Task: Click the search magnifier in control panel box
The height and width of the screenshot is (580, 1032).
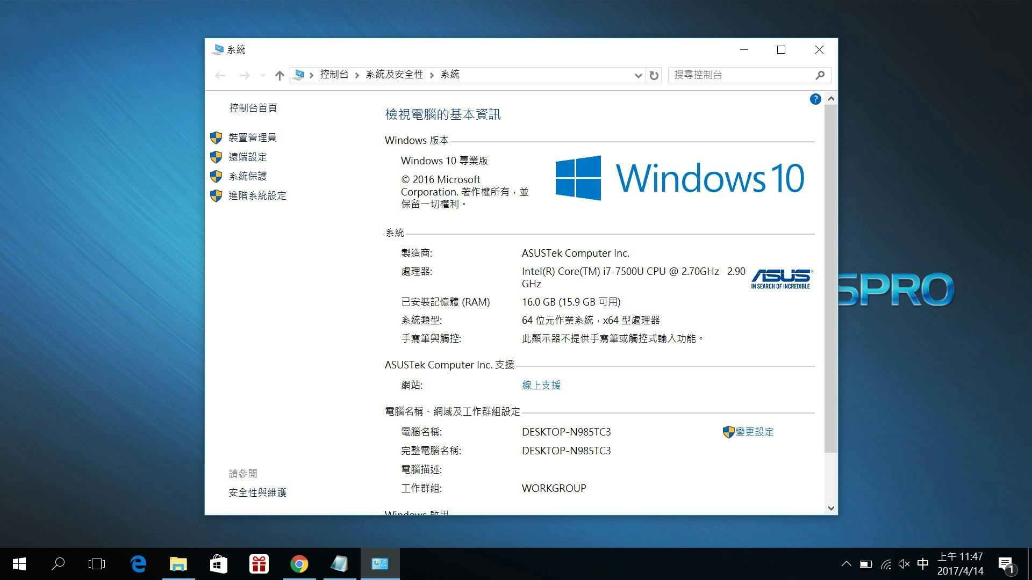Action: click(820, 75)
